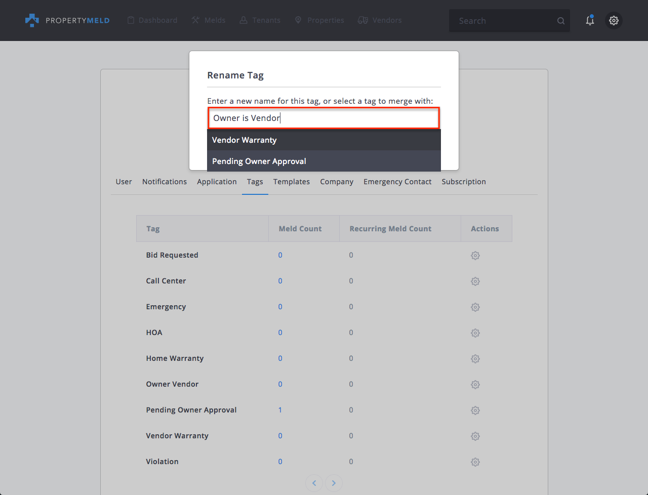This screenshot has width=648, height=495.
Task: Switch to the Subscription tab
Action: 464,182
